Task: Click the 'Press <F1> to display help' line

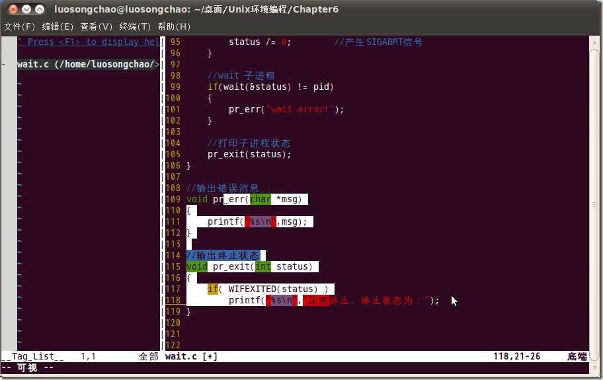Action: tap(88, 42)
